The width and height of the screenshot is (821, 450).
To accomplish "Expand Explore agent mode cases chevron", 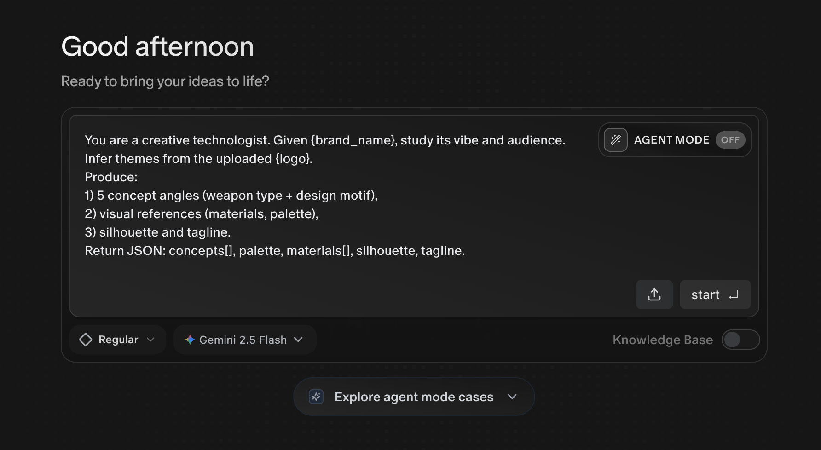I will coord(512,397).
